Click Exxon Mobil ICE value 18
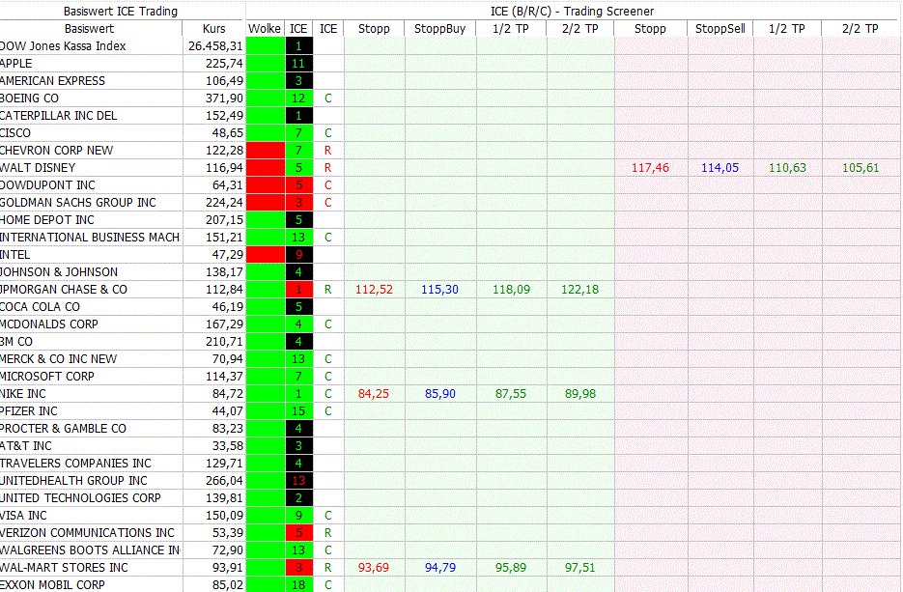This screenshot has height=592, width=903. [298, 585]
